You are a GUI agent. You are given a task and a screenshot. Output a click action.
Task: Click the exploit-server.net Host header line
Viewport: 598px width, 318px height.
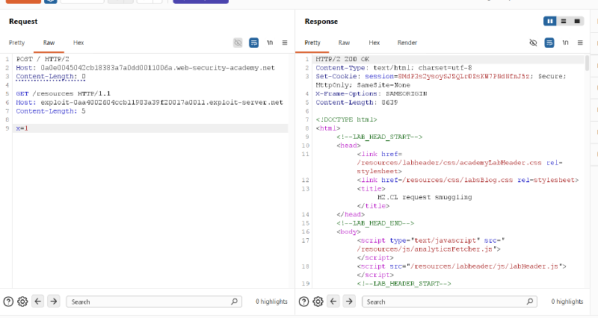(x=149, y=102)
